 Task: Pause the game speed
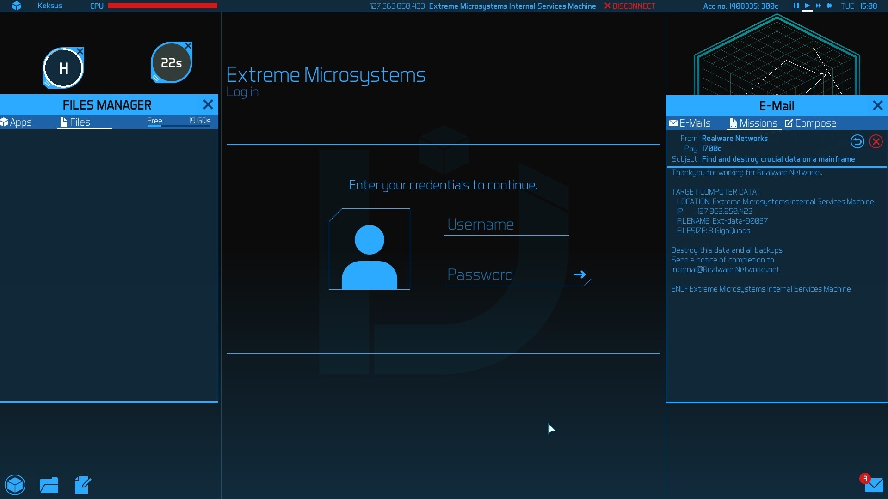click(796, 6)
